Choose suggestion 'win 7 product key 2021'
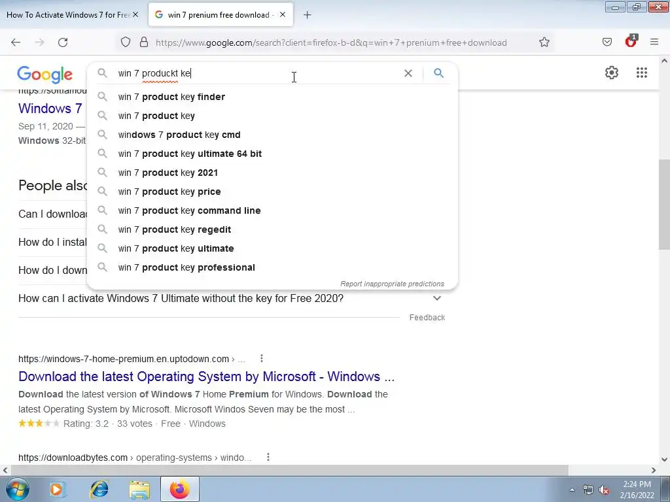The height and width of the screenshot is (502, 670). (272, 173)
